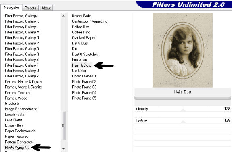The width and height of the screenshot is (232, 152).
Task: Click the category list scroll-up arrow
Action: point(63,16)
